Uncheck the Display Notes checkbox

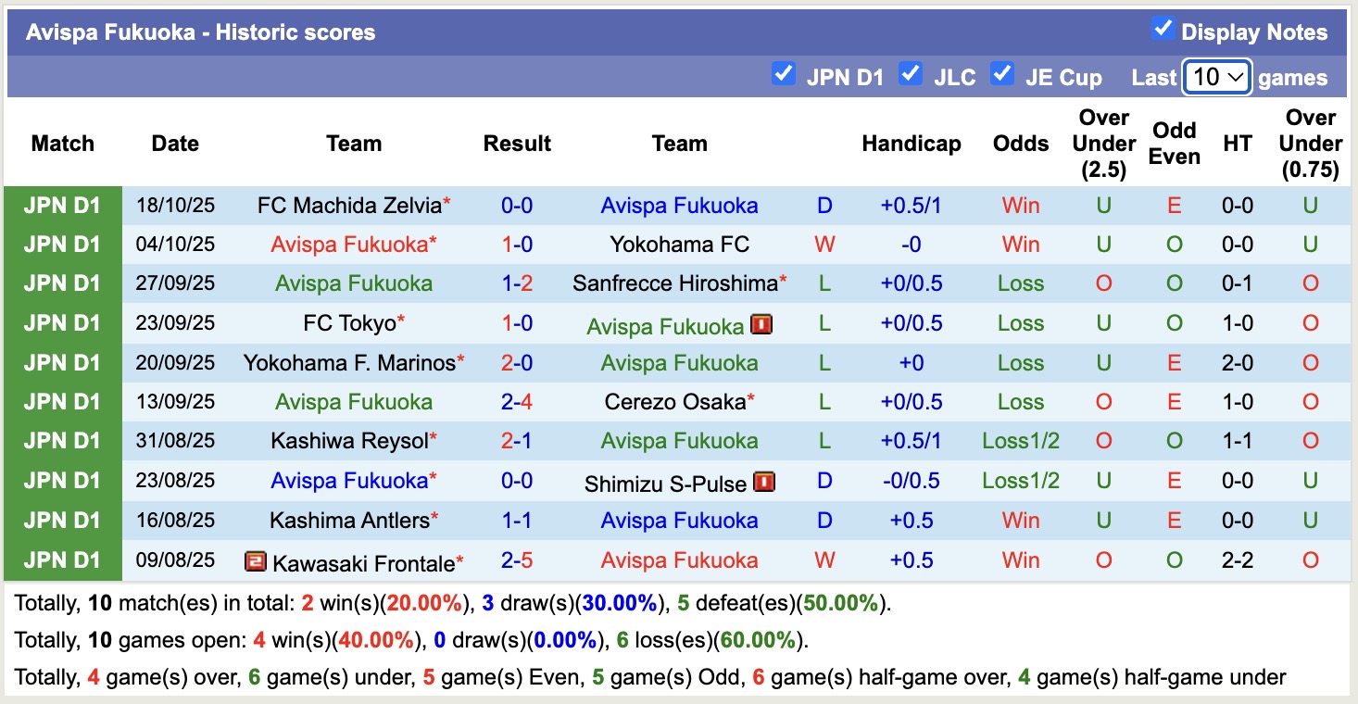[1163, 28]
